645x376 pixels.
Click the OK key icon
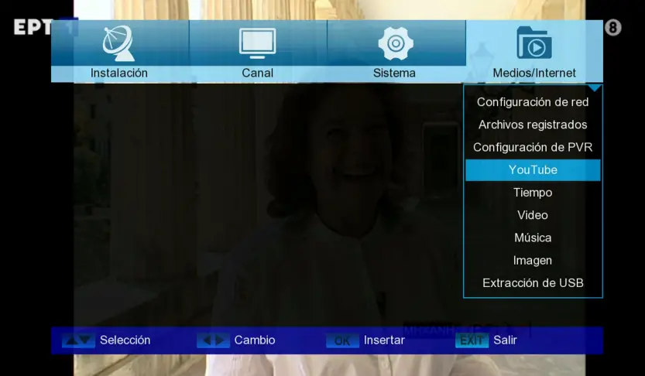pyautogui.click(x=342, y=340)
